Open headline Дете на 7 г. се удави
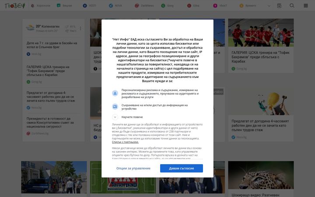The height and width of the screenshot is (197, 315). pyautogui.click(x=52, y=45)
